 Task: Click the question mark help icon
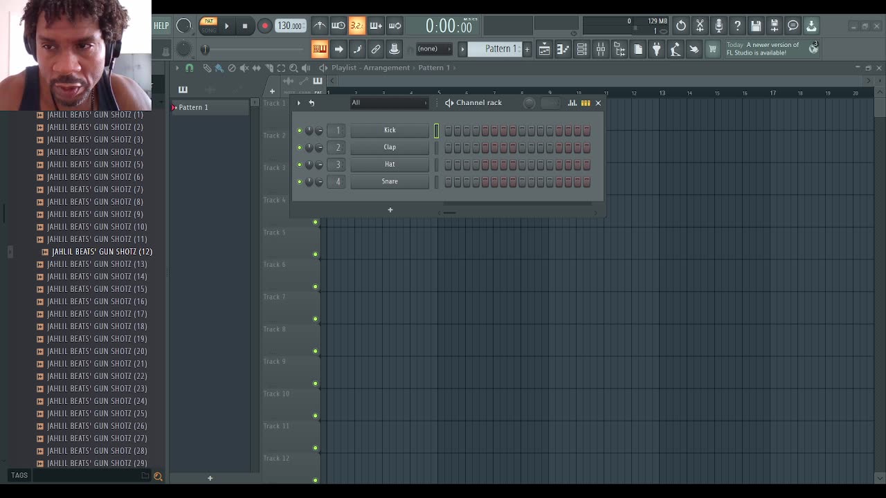click(x=737, y=26)
